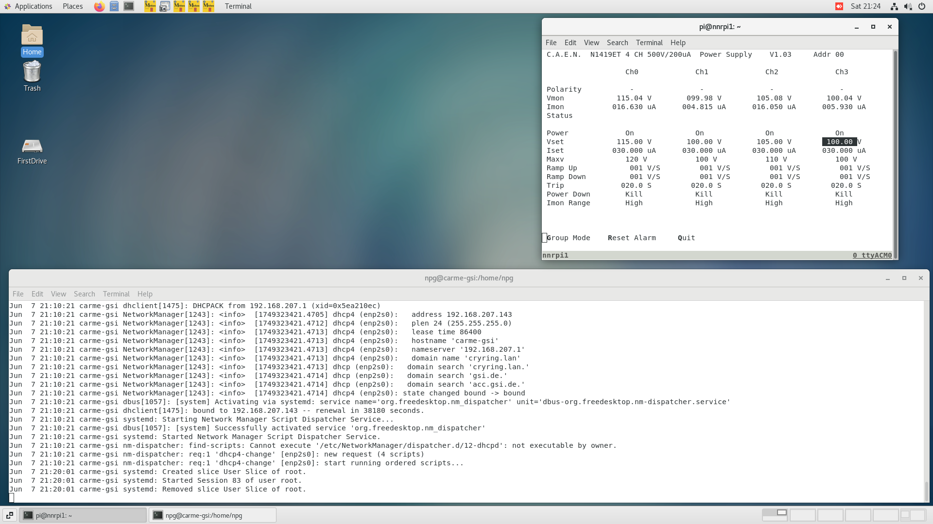
Task: Open the Sat 21:24 clock calendar
Action: click(865, 6)
